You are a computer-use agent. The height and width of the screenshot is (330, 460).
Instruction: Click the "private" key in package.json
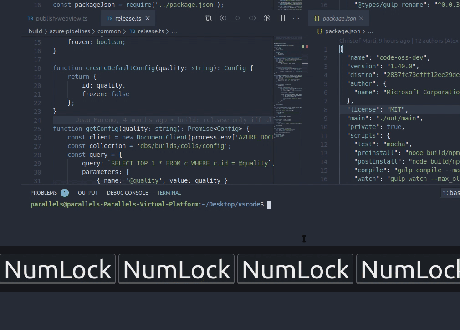tap(363, 127)
